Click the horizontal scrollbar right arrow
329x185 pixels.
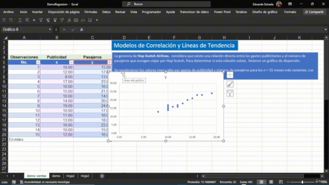coord(322,176)
